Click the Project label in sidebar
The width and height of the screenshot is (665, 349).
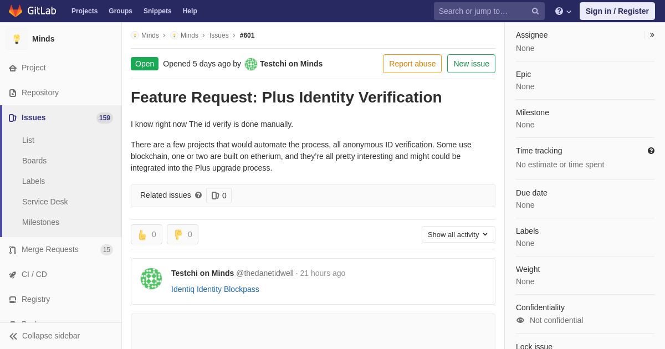[34, 68]
